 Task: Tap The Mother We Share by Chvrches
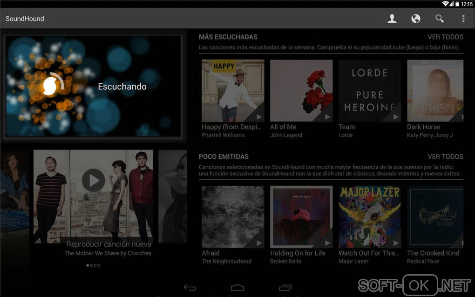coord(108,253)
